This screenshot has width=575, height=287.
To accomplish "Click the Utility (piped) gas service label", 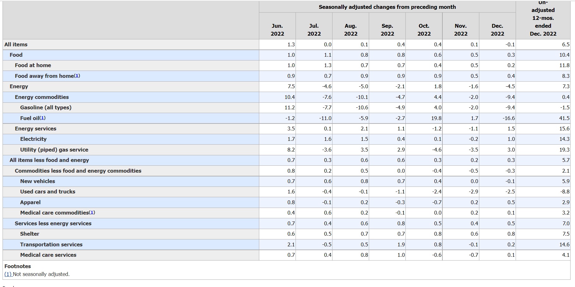I will coord(54,150).
